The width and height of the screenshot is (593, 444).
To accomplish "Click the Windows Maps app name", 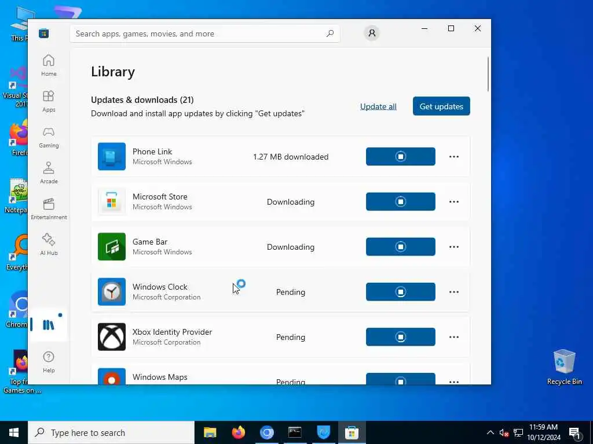I will (x=160, y=377).
